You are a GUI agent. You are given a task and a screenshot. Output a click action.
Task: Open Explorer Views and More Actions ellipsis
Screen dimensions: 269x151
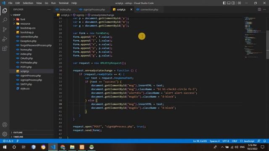click(49, 9)
